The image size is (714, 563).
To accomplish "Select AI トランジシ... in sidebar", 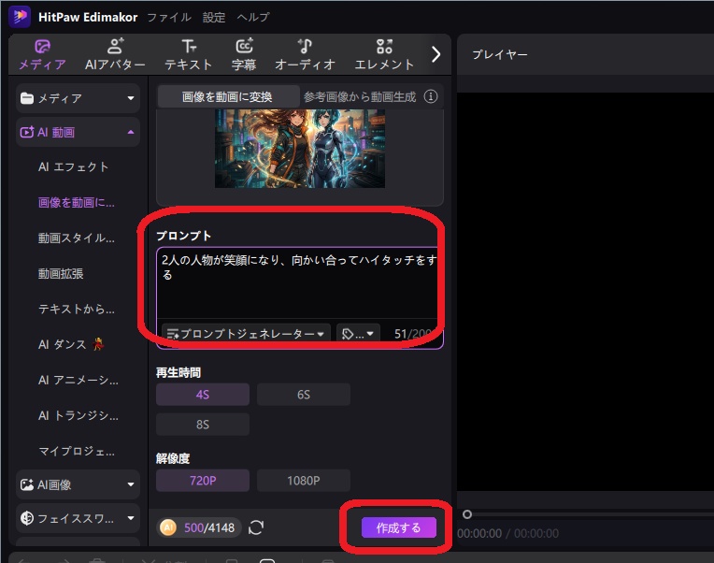I will [x=79, y=415].
